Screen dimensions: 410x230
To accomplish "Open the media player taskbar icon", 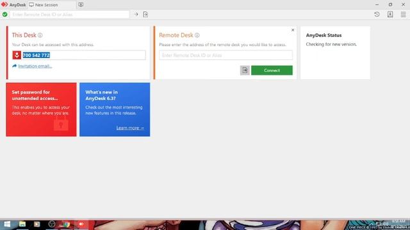I will tap(37, 224).
